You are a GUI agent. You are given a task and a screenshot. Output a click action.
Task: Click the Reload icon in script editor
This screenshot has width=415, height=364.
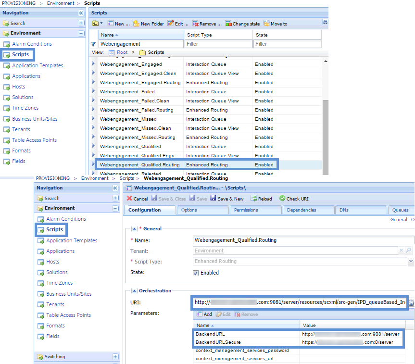tap(254, 199)
